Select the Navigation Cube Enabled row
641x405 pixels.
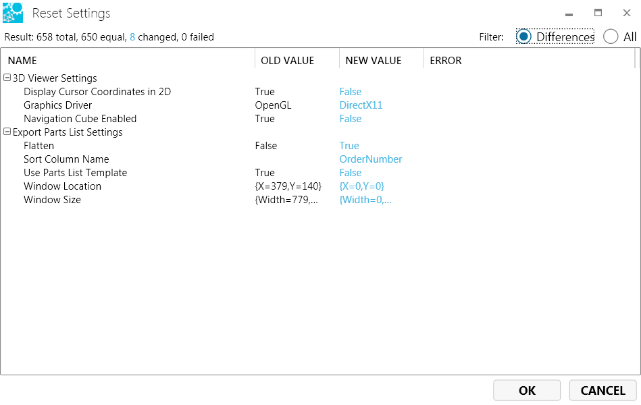click(80, 119)
